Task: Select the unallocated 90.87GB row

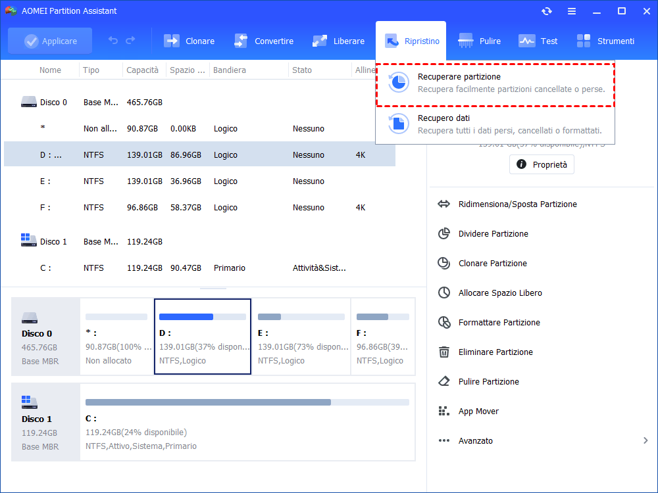Action: [200, 129]
